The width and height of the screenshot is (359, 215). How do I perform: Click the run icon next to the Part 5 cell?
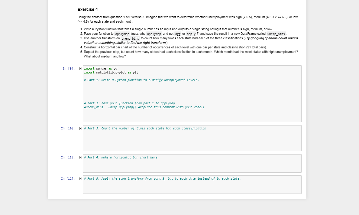pyautogui.click(x=80, y=178)
